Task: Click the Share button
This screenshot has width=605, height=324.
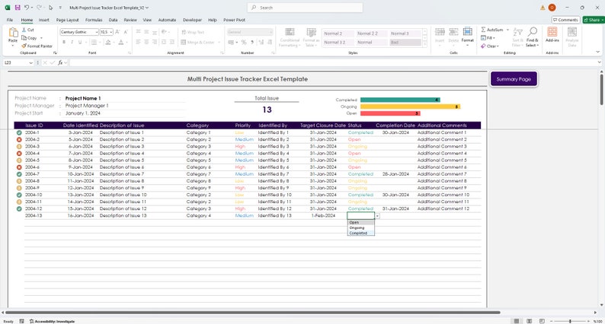Action: [x=594, y=20]
